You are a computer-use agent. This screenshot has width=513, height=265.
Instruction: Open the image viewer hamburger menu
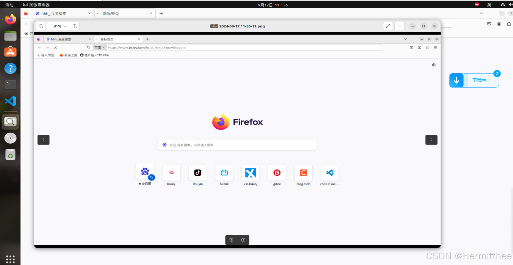click(399, 26)
